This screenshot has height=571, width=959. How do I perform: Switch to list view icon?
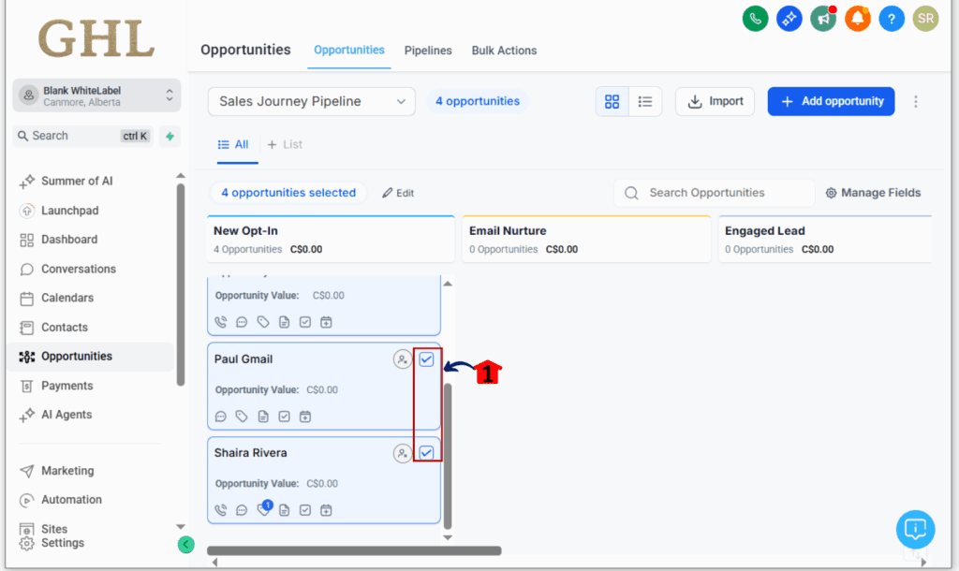pyautogui.click(x=645, y=101)
